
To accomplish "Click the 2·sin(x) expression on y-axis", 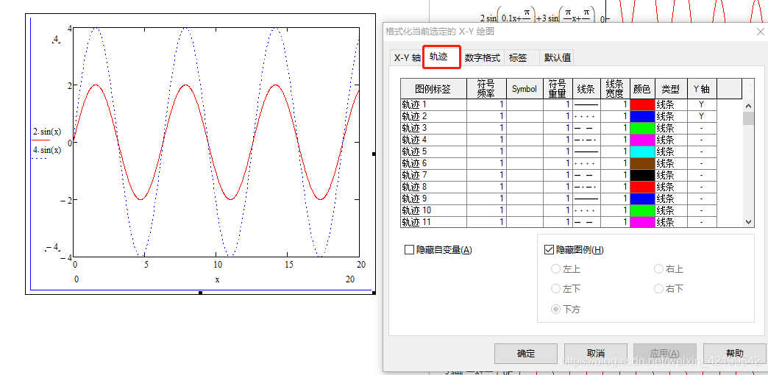I will 46,132.
